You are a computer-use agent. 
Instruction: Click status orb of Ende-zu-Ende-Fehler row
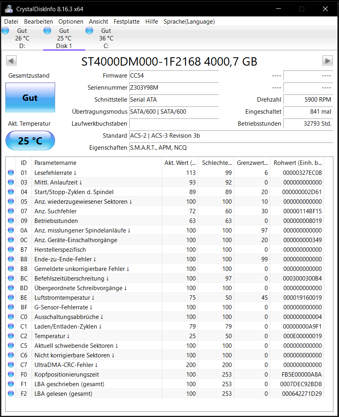tap(11, 259)
